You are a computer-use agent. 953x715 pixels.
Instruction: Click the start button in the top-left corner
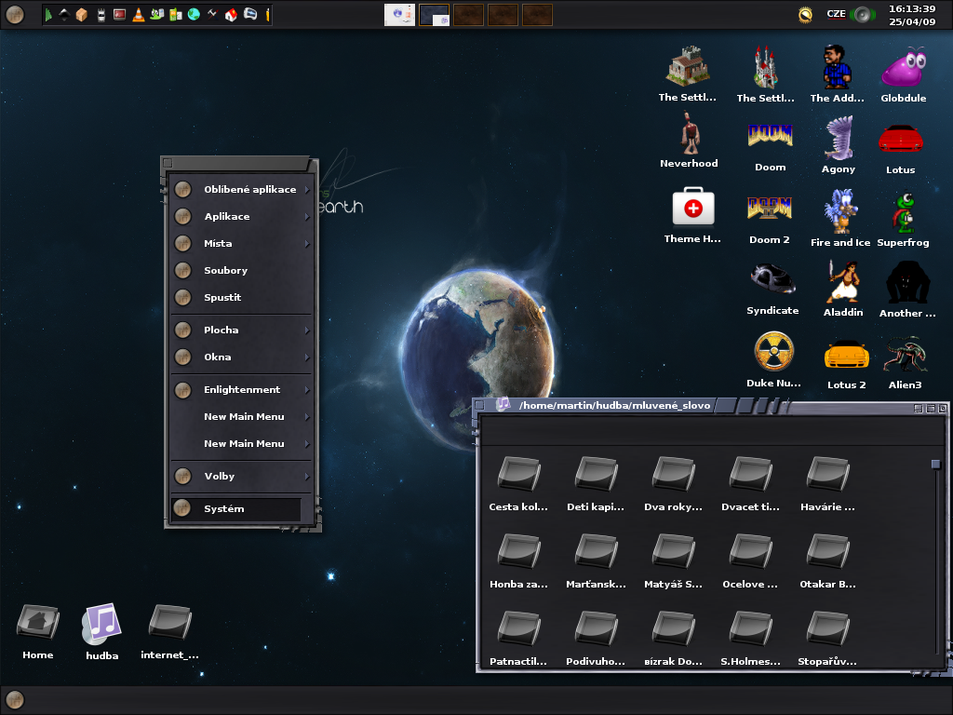(15, 14)
